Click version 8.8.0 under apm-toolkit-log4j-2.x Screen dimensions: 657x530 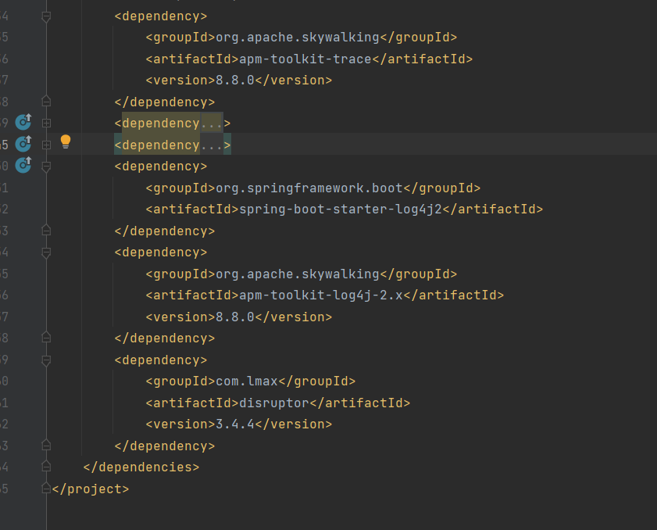click(239, 317)
